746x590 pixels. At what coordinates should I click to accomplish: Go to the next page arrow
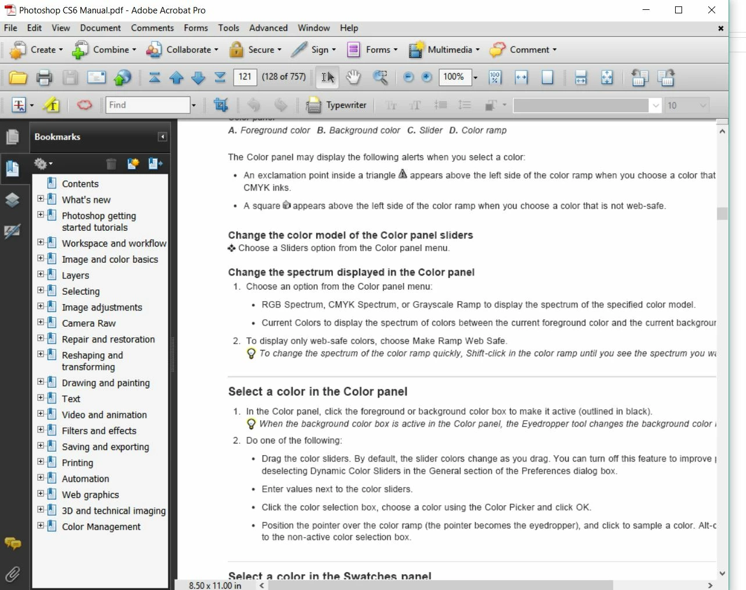pos(198,77)
